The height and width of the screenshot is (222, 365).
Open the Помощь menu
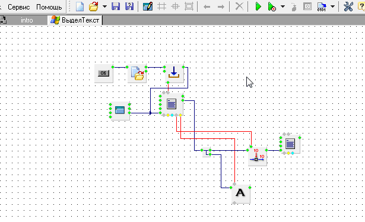pyautogui.click(x=49, y=7)
